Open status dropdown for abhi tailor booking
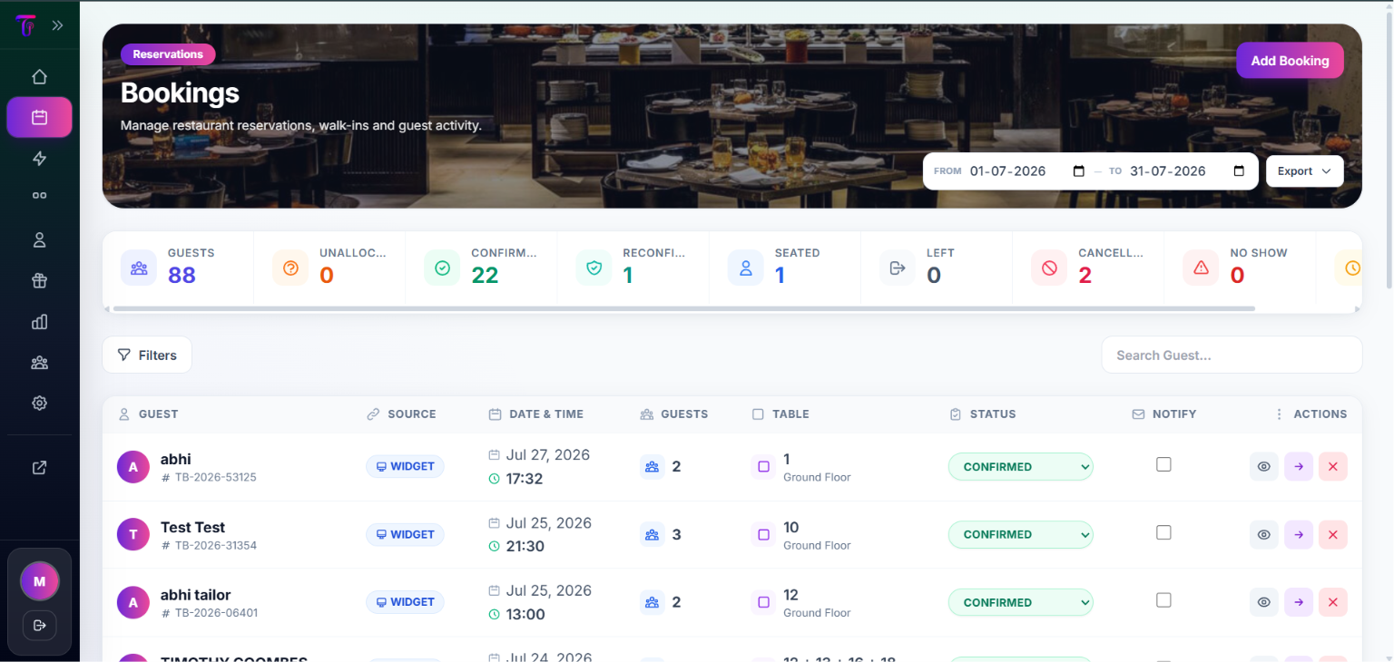Image resolution: width=1394 pixels, height=662 pixels. point(1021,602)
